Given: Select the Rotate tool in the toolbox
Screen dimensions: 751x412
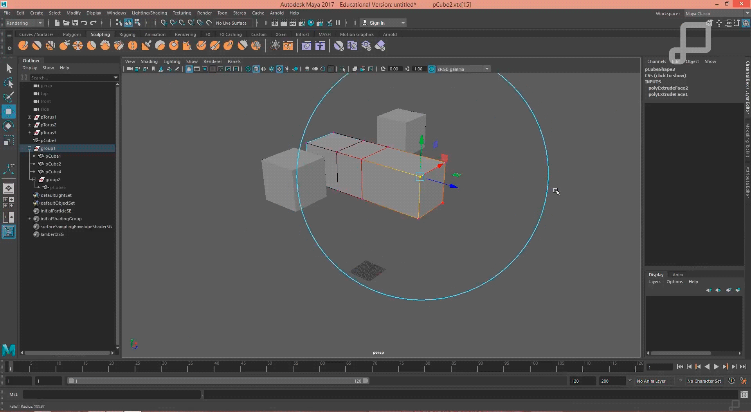Looking at the screenshot, I should point(8,126).
